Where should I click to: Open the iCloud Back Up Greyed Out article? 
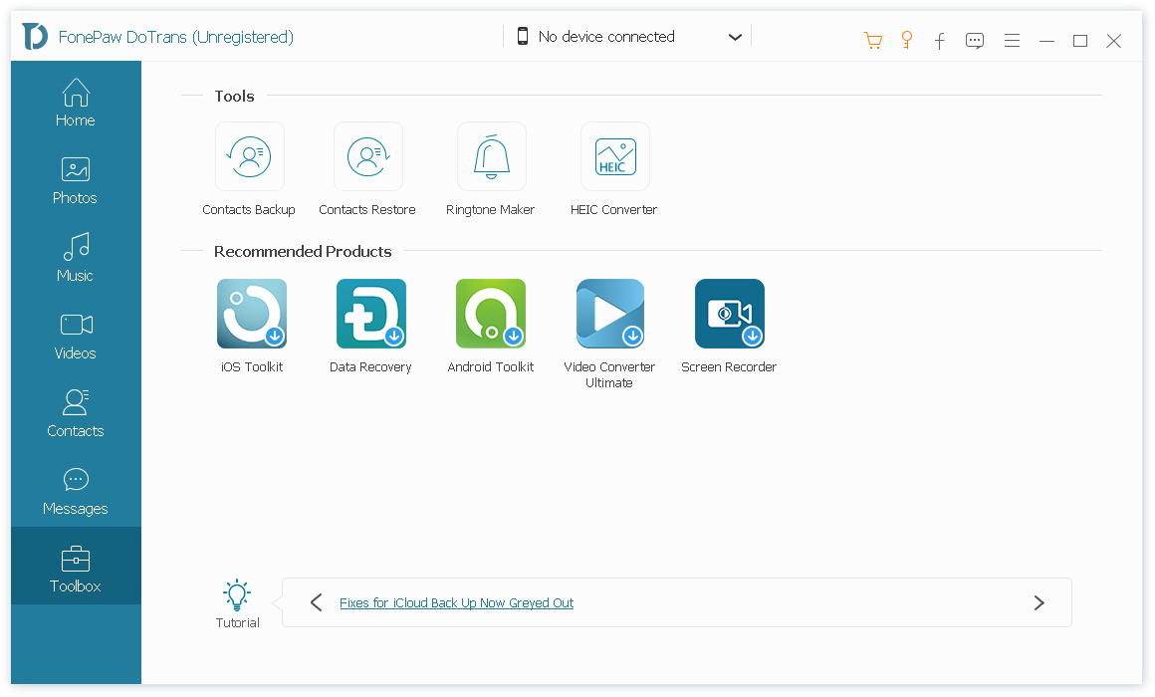(x=457, y=602)
